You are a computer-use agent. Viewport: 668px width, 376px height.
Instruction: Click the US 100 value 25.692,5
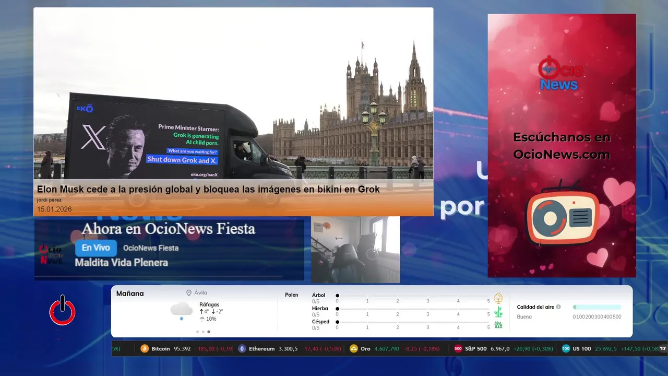click(606, 349)
